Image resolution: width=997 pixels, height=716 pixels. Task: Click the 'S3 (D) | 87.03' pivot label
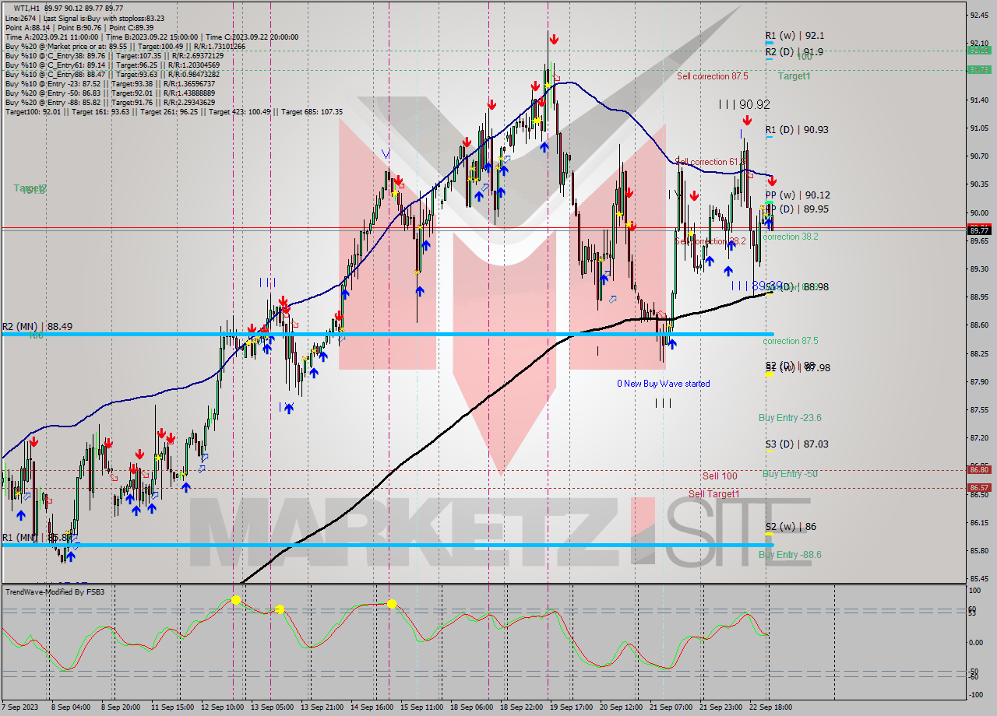pyautogui.click(x=797, y=444)
